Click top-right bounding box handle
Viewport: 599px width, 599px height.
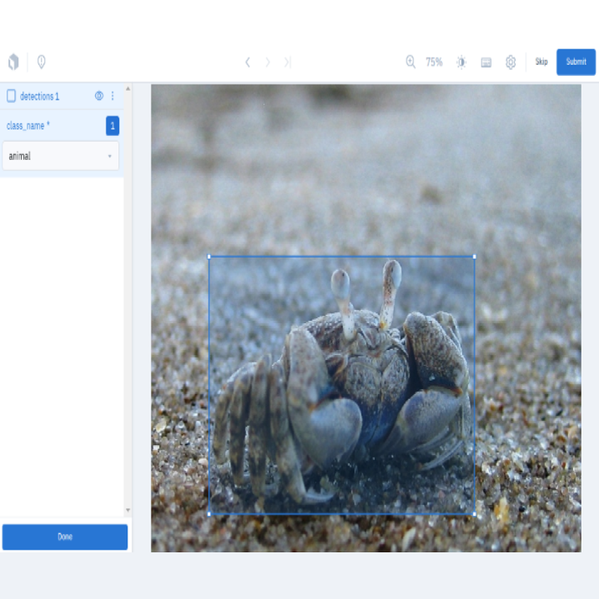point(475,257)
